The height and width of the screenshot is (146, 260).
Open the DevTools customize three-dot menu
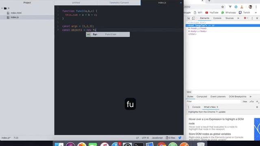[252, 18]
